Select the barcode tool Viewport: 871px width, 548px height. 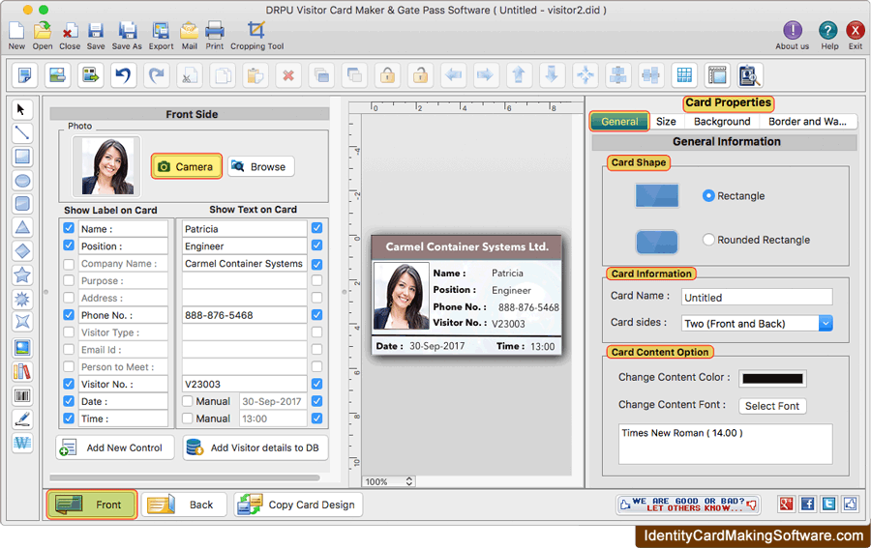[21, 395]
